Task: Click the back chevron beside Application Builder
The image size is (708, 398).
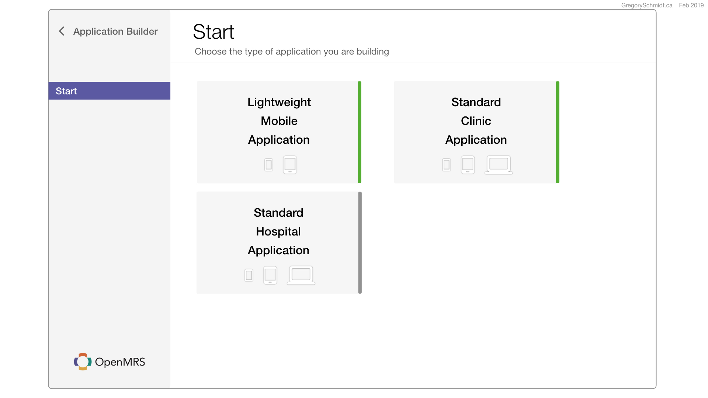Action: [62, 31]
